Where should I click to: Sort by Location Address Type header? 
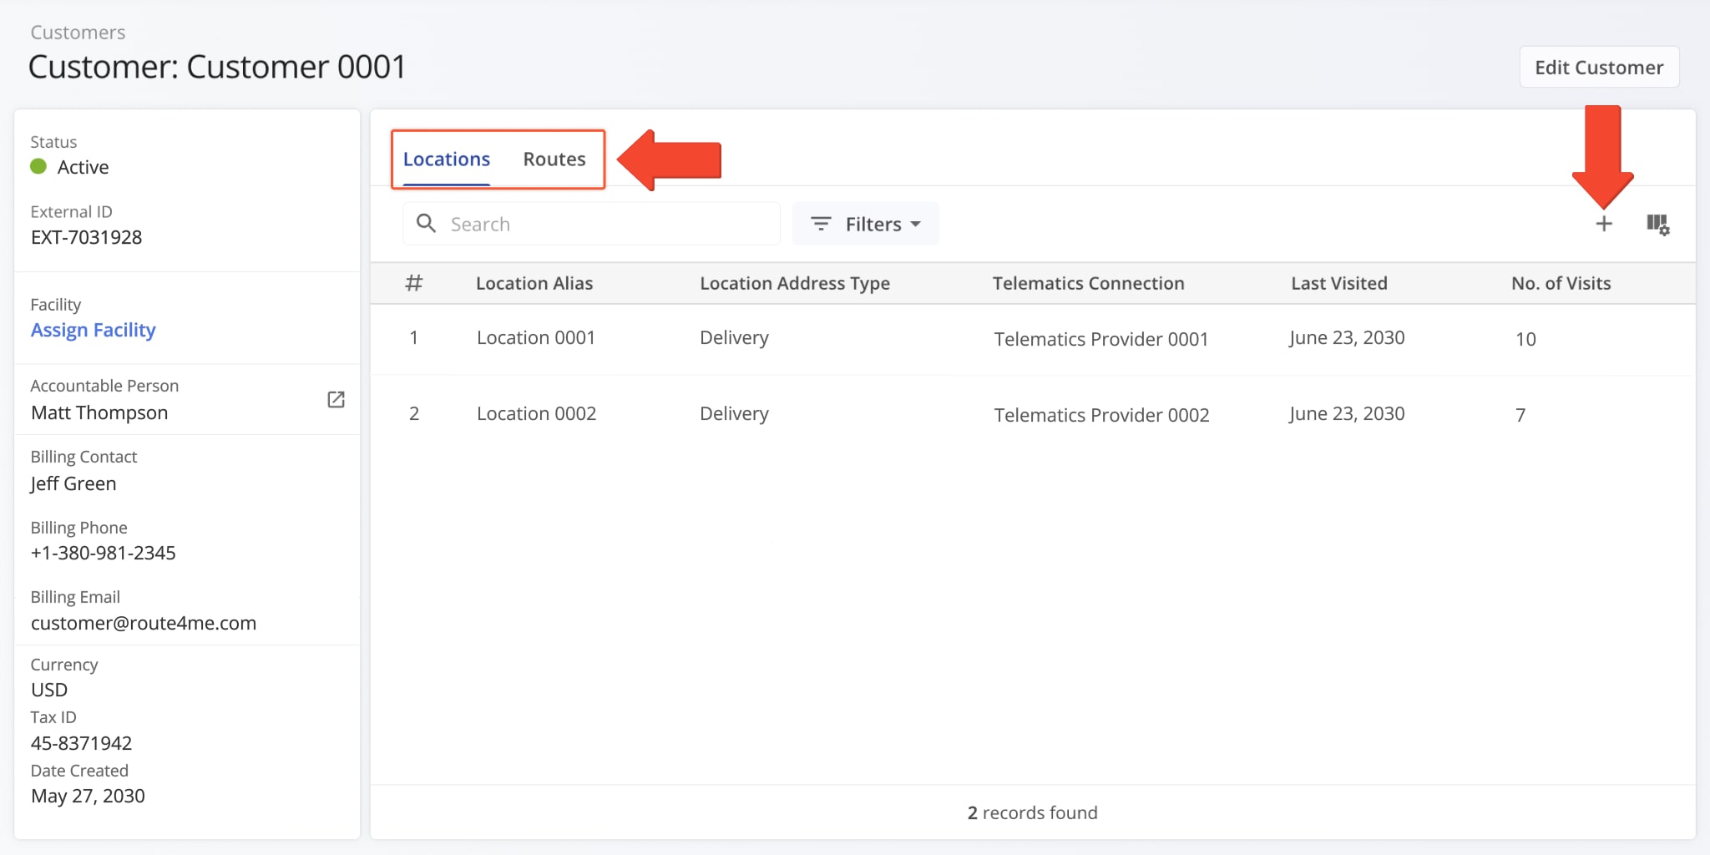(x=795, y=283)
